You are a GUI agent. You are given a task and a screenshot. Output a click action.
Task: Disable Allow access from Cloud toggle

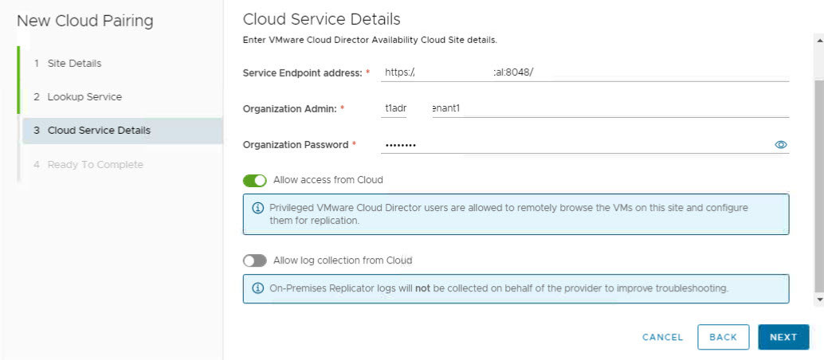coord(255,180)
